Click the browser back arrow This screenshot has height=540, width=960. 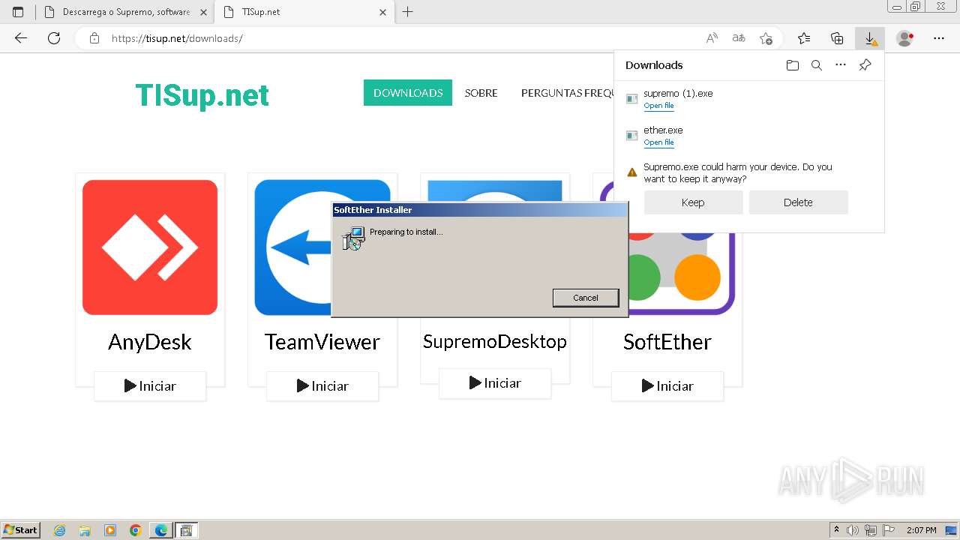21,38
